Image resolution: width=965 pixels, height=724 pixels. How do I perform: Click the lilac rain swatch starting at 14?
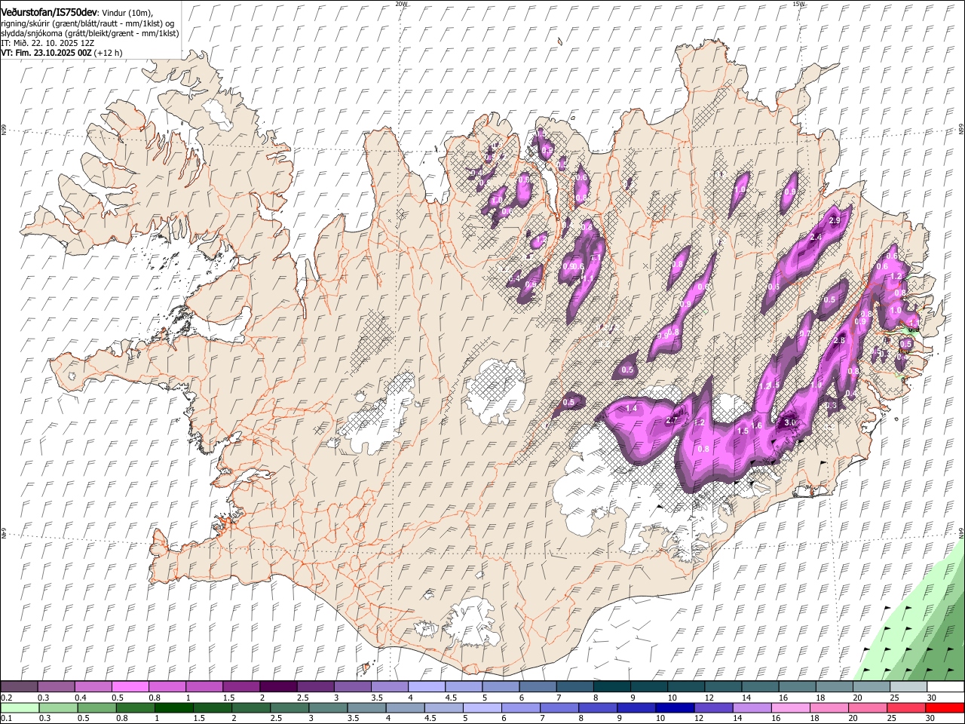[x=752, y=707]
